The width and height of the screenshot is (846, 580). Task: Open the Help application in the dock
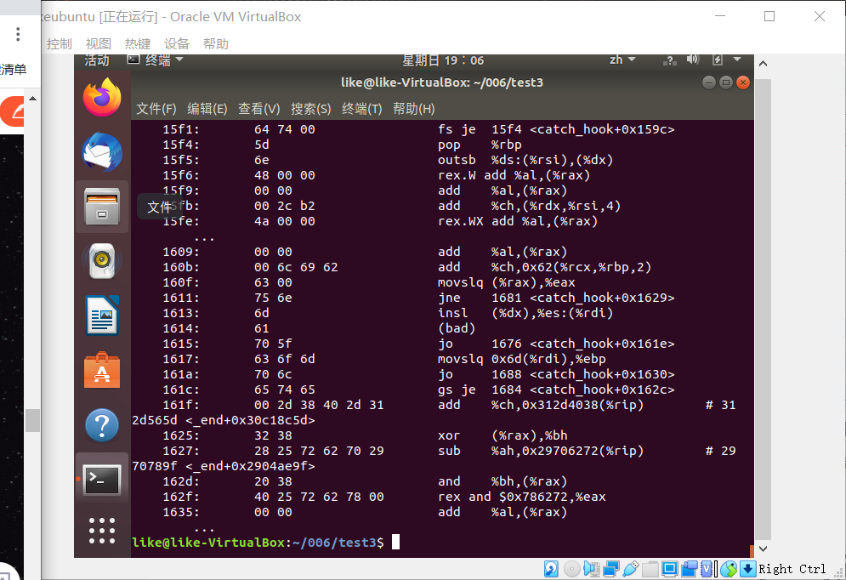tap(101, 425)
